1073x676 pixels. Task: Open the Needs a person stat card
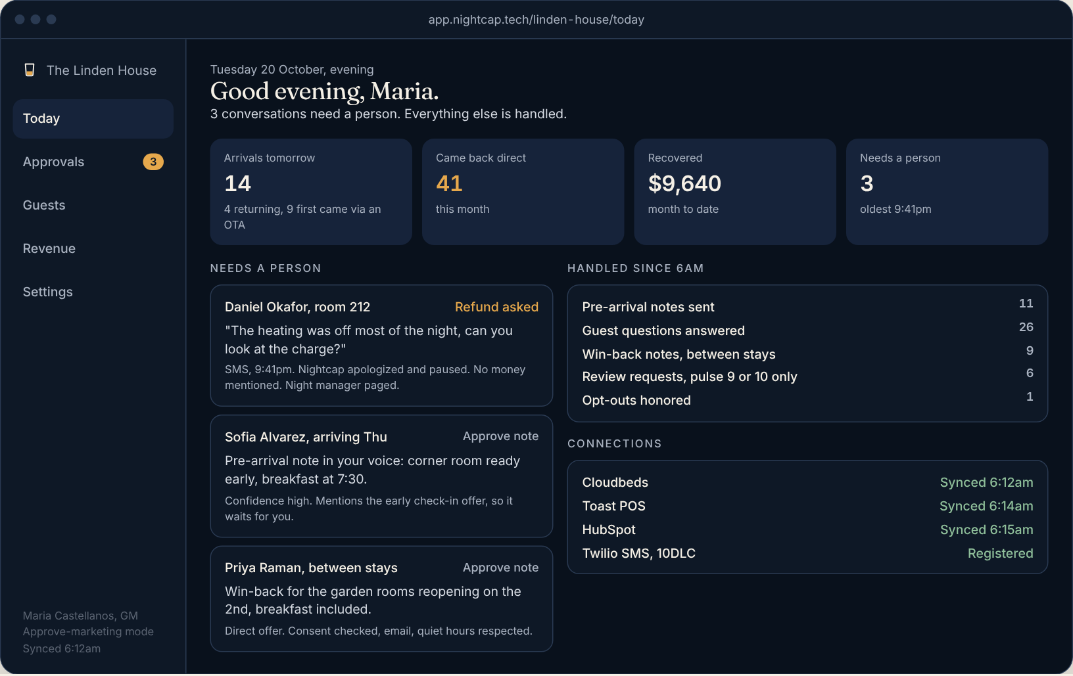(947, 192)
